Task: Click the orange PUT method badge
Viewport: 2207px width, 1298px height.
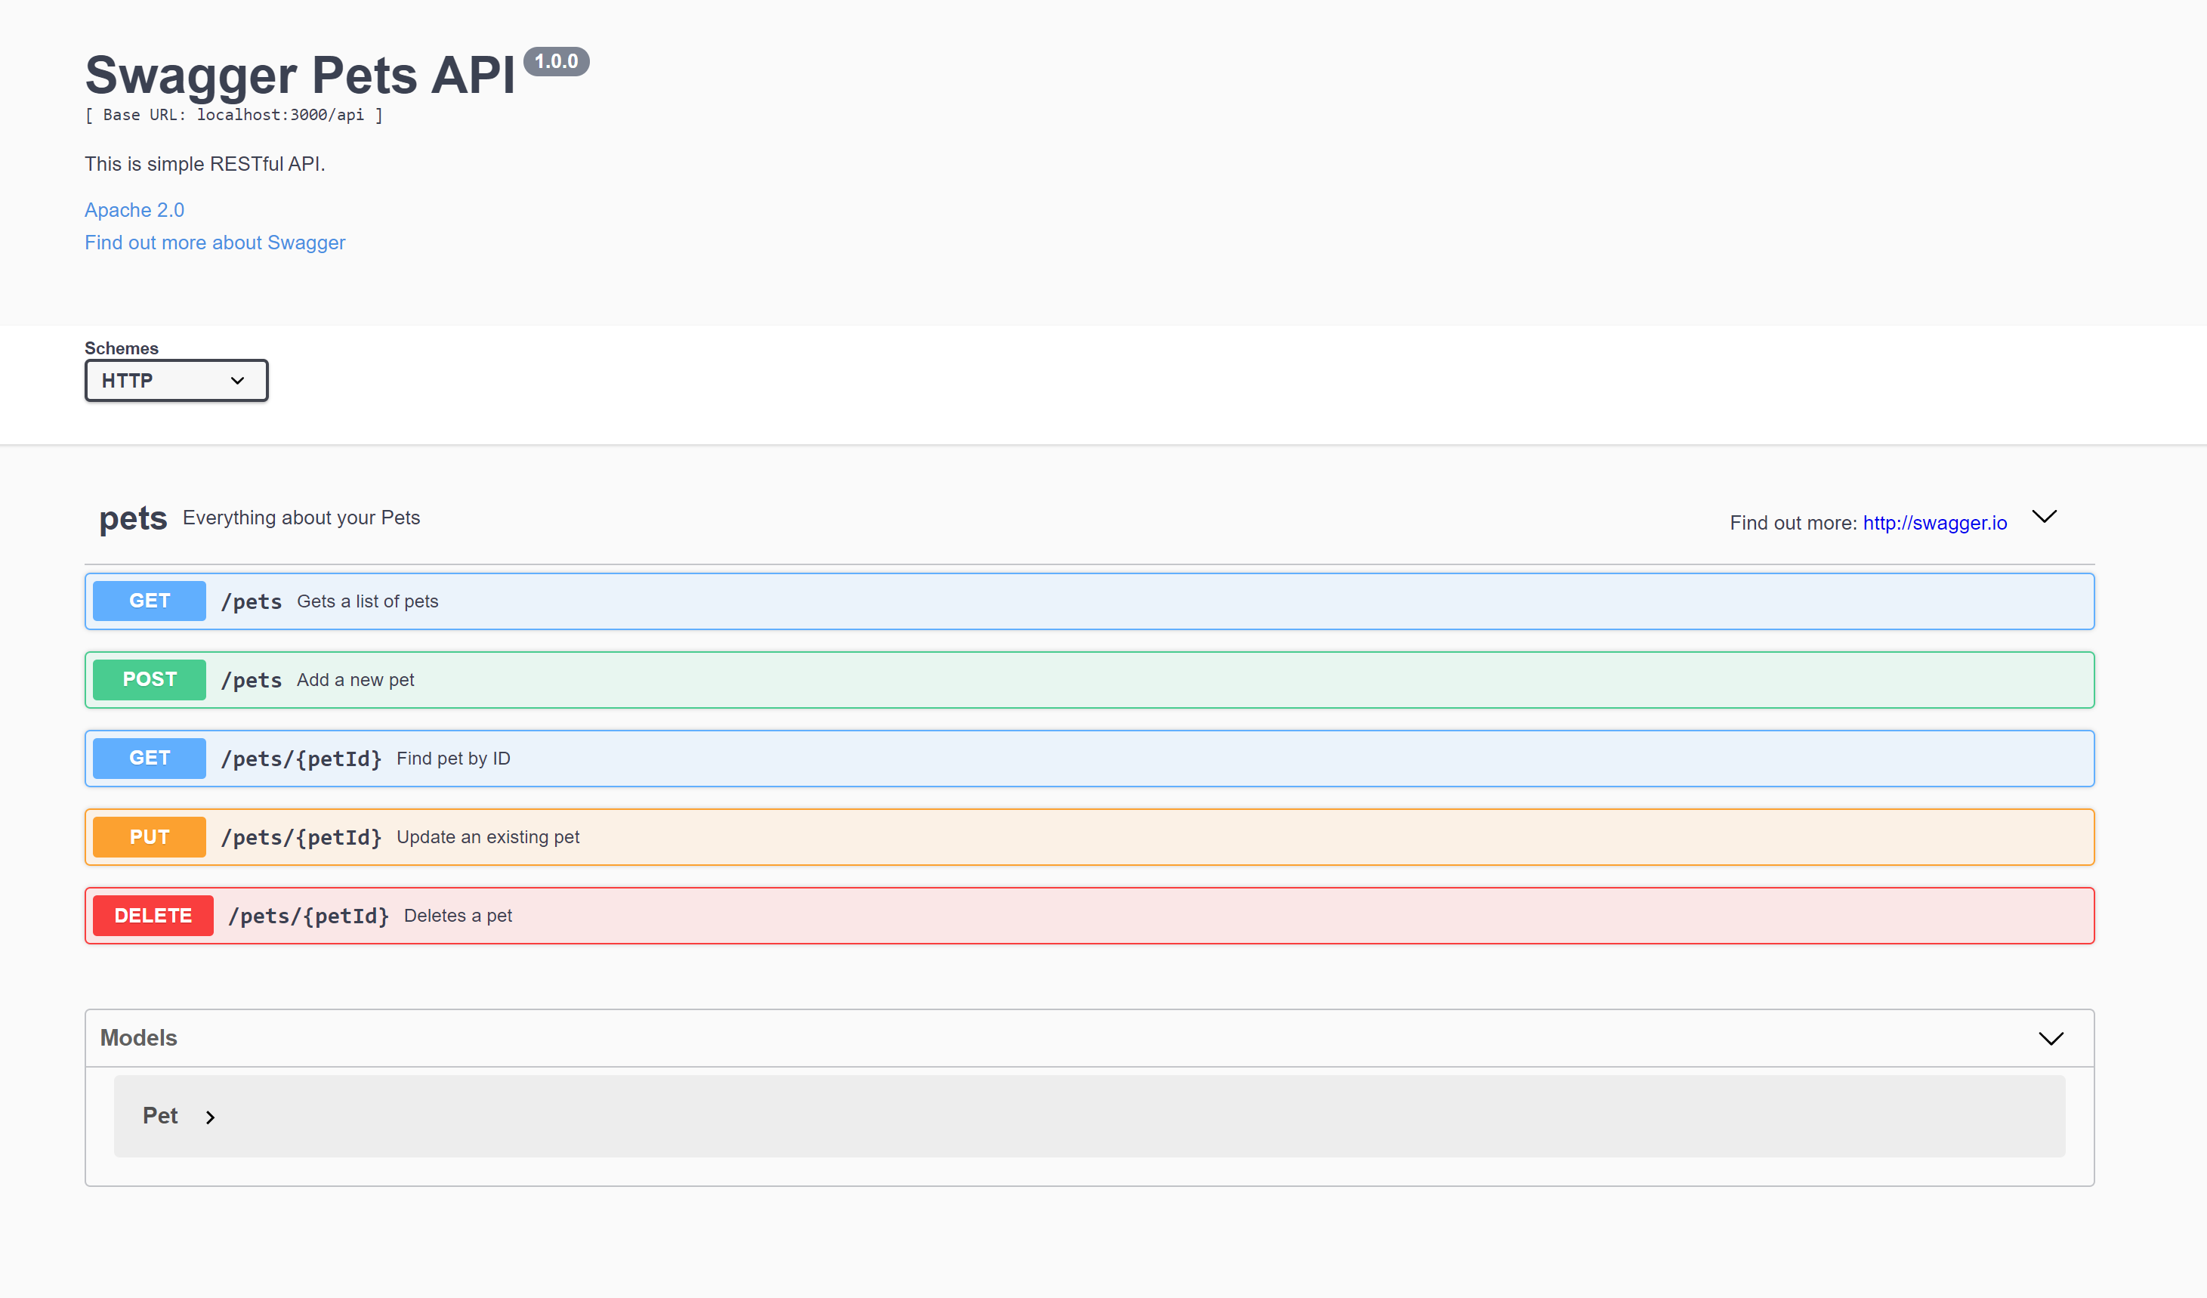Action: [x=149, y=837]
